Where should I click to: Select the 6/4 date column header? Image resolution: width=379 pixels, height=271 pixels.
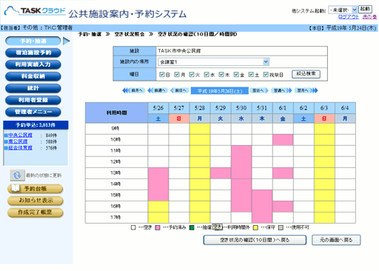tap(345, 108)
